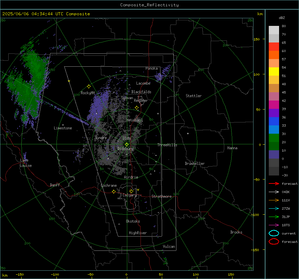Select the bright yellow 54-51 dBZ swatch
Screen dimensions: 299x279
tap(274, 71)
